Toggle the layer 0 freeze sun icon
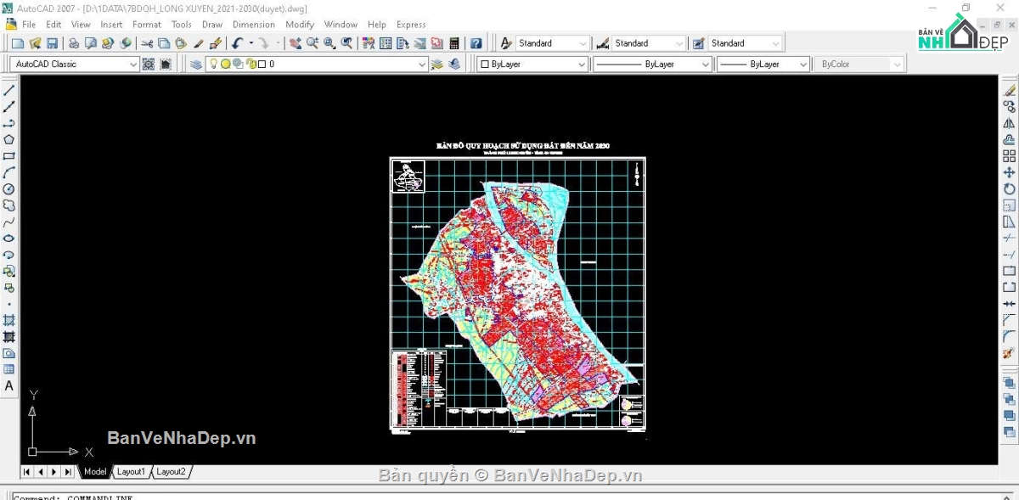Image resolution: width=1019 pixels, height=500 pixels. (x=226, y=65)
